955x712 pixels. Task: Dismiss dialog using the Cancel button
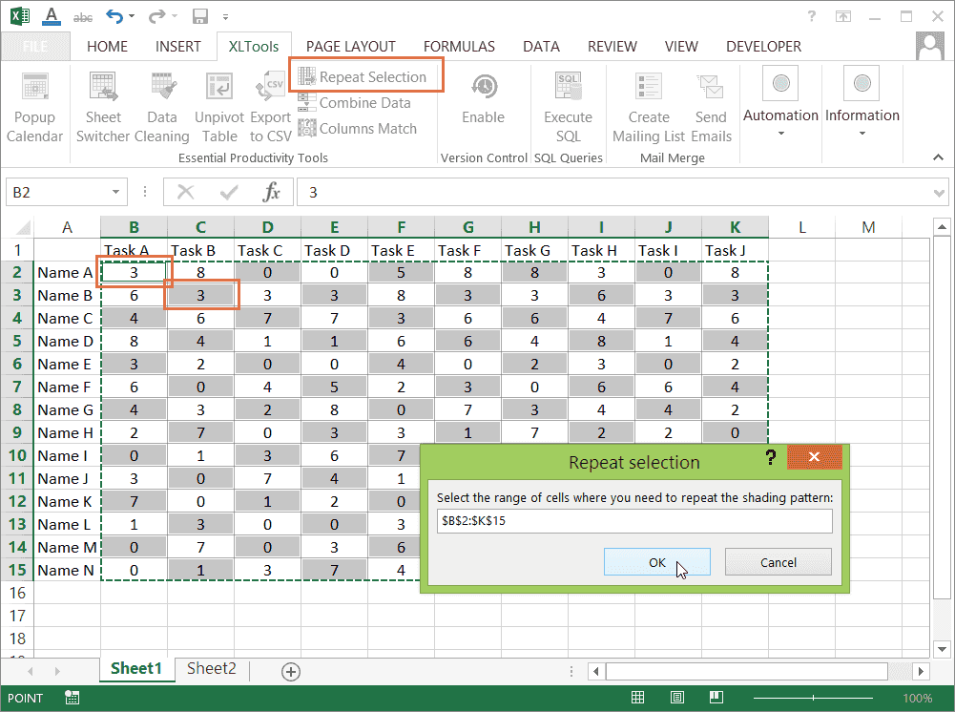pos(778,563)
